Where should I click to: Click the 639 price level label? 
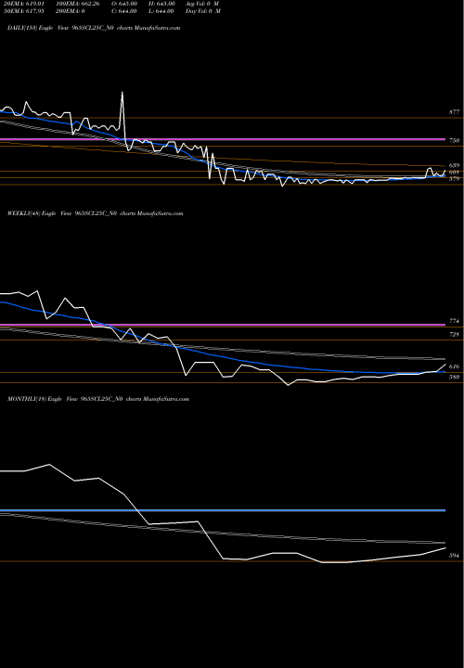point(454,165)
